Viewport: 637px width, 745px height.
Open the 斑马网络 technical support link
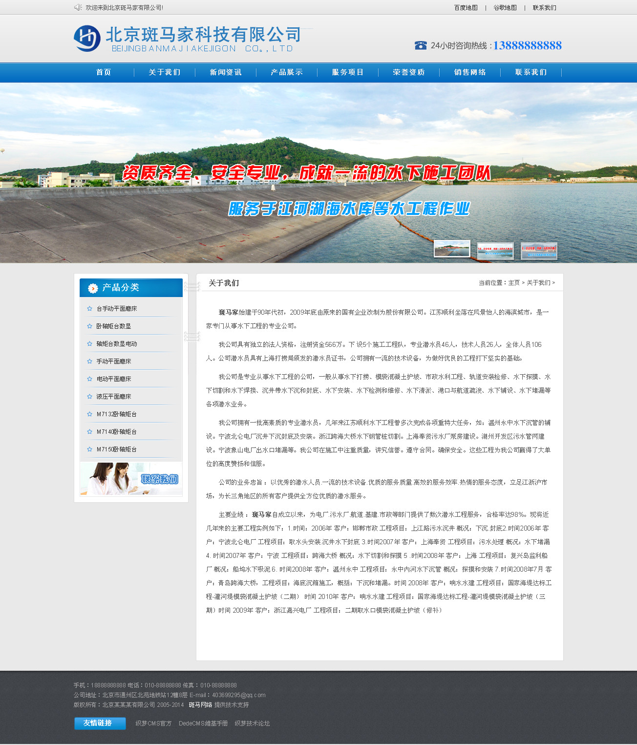pos(200,705)
